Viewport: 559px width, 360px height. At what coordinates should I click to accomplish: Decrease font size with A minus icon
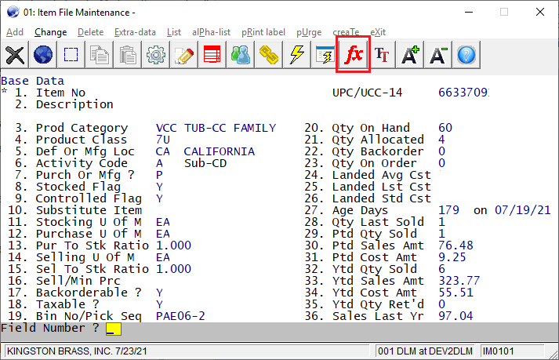438,55
